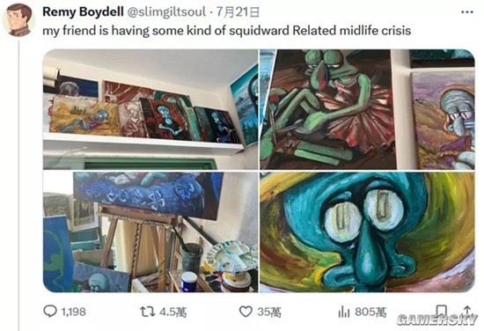Image resolution: width=484 pixels, height=331 pixels.
Task: Open the three-dot more options menu
Action: point(467,12)
